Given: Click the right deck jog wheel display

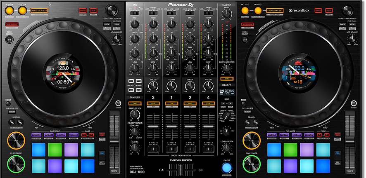Looking at the screenshot, I should [x=299, y=73].
